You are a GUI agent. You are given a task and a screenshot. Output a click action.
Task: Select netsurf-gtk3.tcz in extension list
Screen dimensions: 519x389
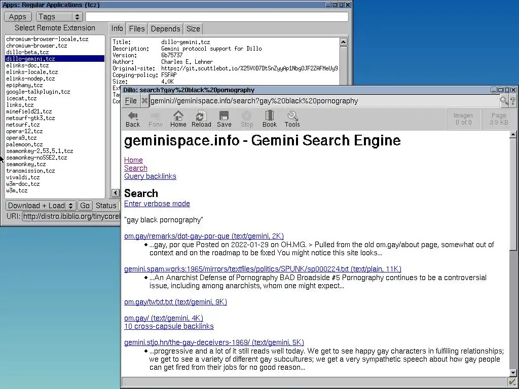point(55,118)
